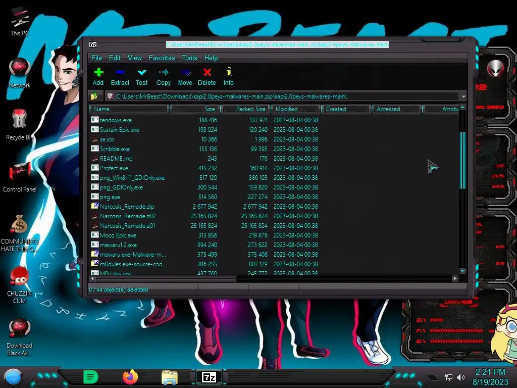
Task: Click the scroll left arrow
Action: 93,279
